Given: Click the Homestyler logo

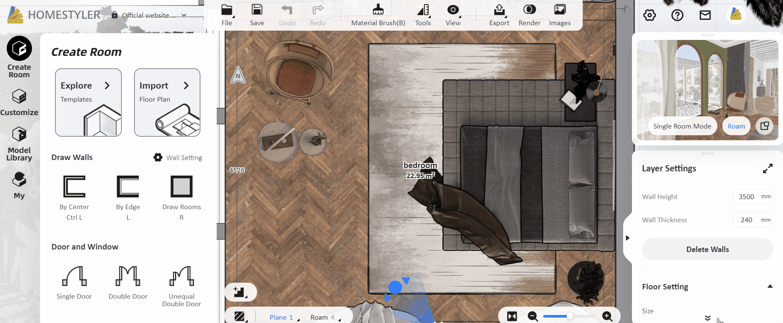Looking at the screenshot, I should (x=54, y=15).
